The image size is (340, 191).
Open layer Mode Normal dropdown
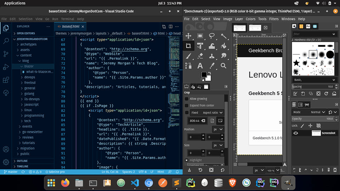[318, 112]
